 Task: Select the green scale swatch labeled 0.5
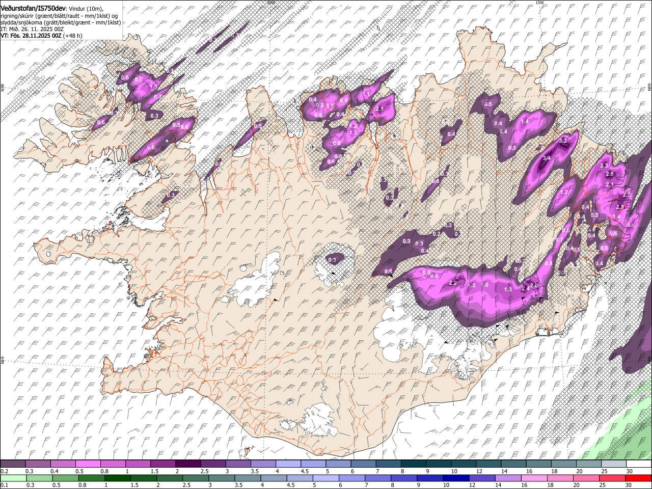[65, 478]
